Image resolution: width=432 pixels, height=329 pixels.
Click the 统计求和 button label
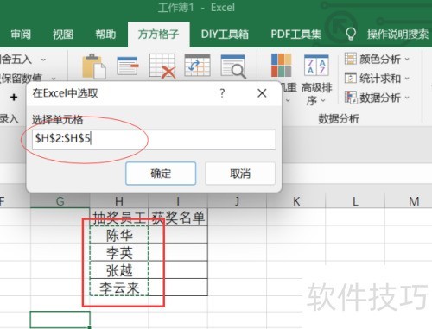tap(380, 78)
